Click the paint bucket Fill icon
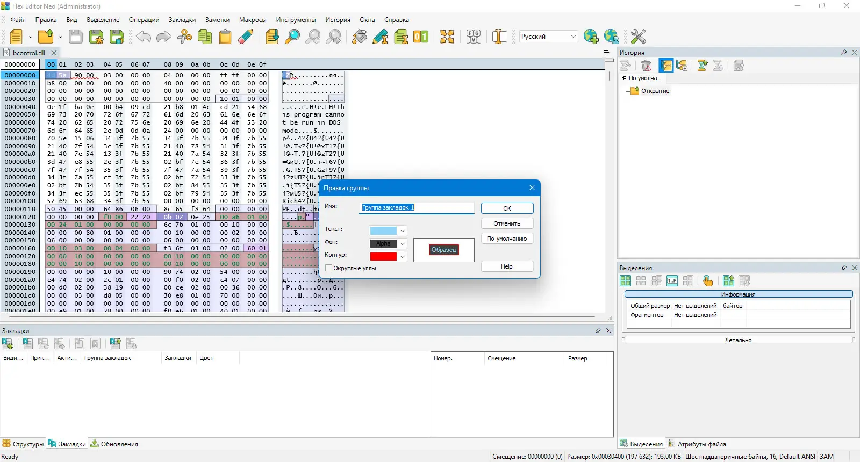The height and width of the screenshot is (462, 860). 360,37
